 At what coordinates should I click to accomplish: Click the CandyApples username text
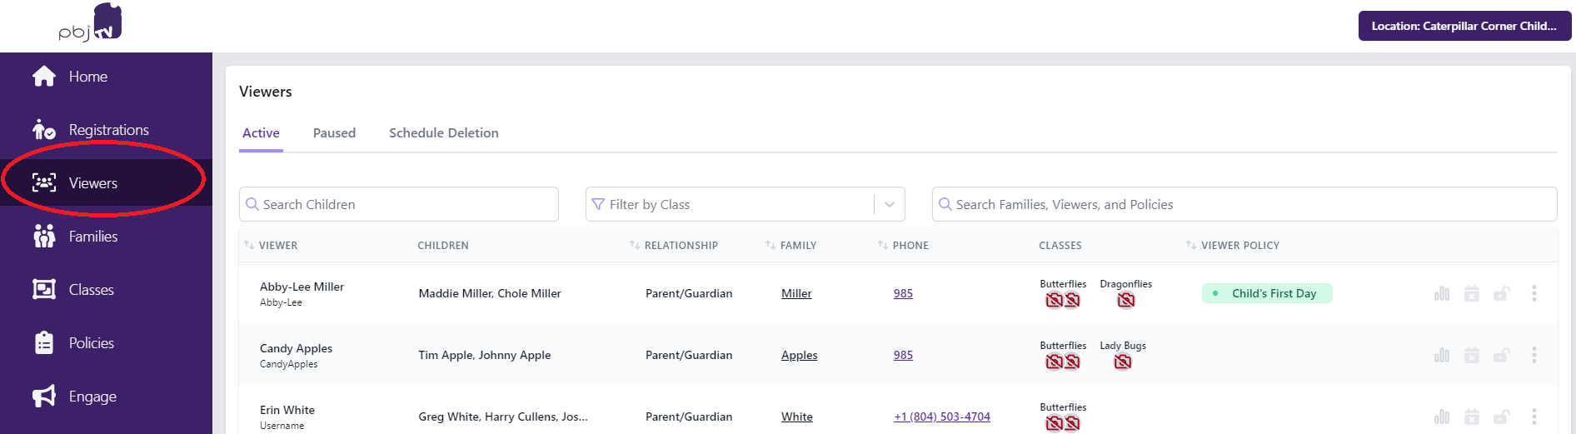[288, 364]
